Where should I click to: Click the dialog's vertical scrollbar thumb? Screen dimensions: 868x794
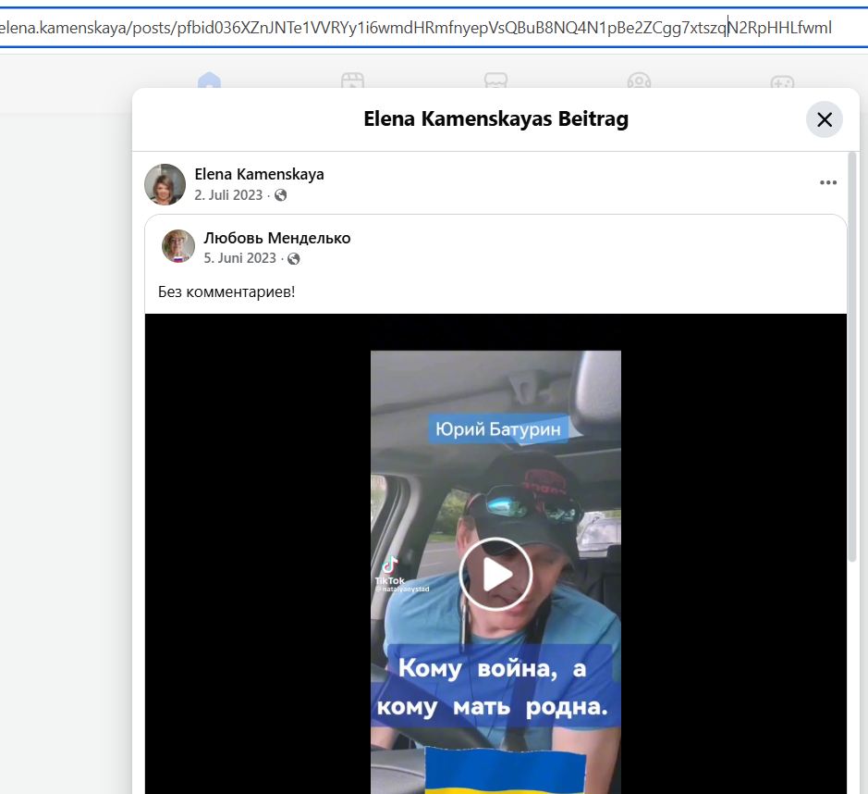[852, 357]
